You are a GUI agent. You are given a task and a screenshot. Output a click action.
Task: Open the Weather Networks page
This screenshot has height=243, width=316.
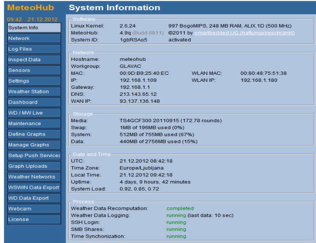[x=34, y=177]
